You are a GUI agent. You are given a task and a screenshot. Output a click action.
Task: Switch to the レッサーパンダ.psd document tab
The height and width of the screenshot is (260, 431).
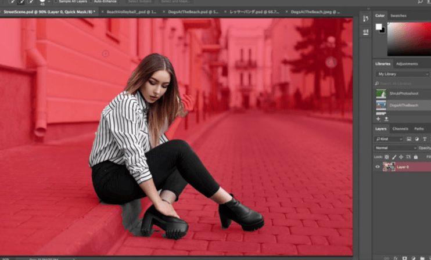point(254,12)
